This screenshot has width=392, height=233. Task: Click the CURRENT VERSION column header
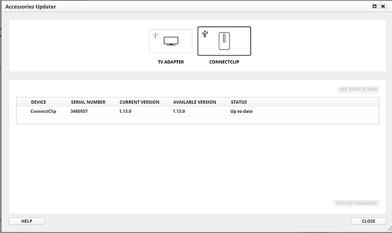[x=139, y=102]
